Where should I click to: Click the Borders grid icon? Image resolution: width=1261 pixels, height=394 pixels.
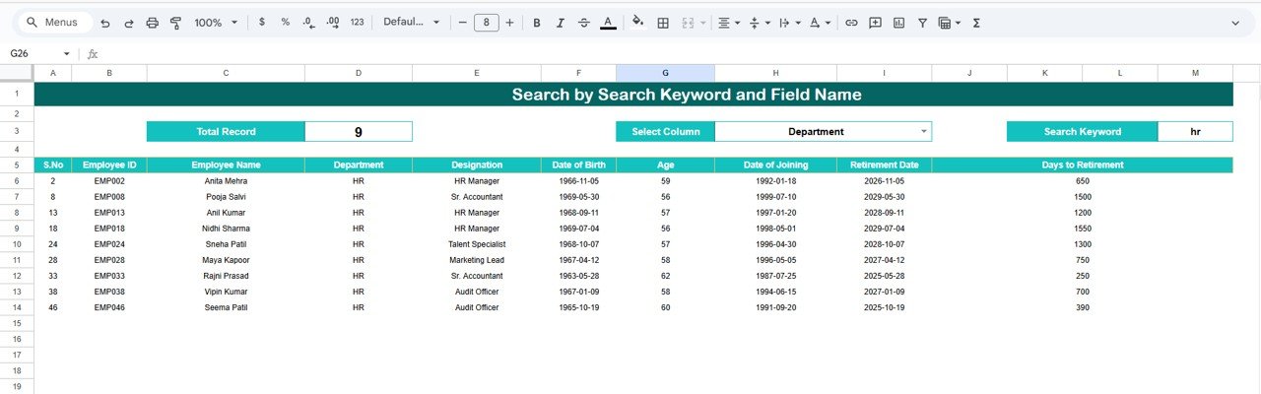(x=663, y=23)
